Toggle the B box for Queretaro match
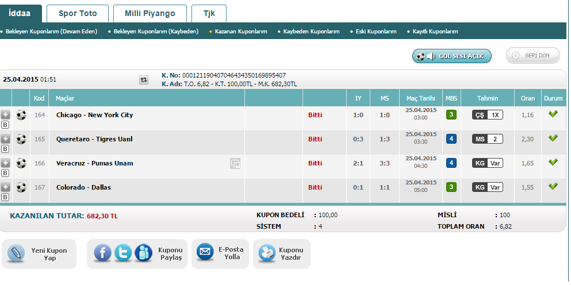 (x=5, y=149)
